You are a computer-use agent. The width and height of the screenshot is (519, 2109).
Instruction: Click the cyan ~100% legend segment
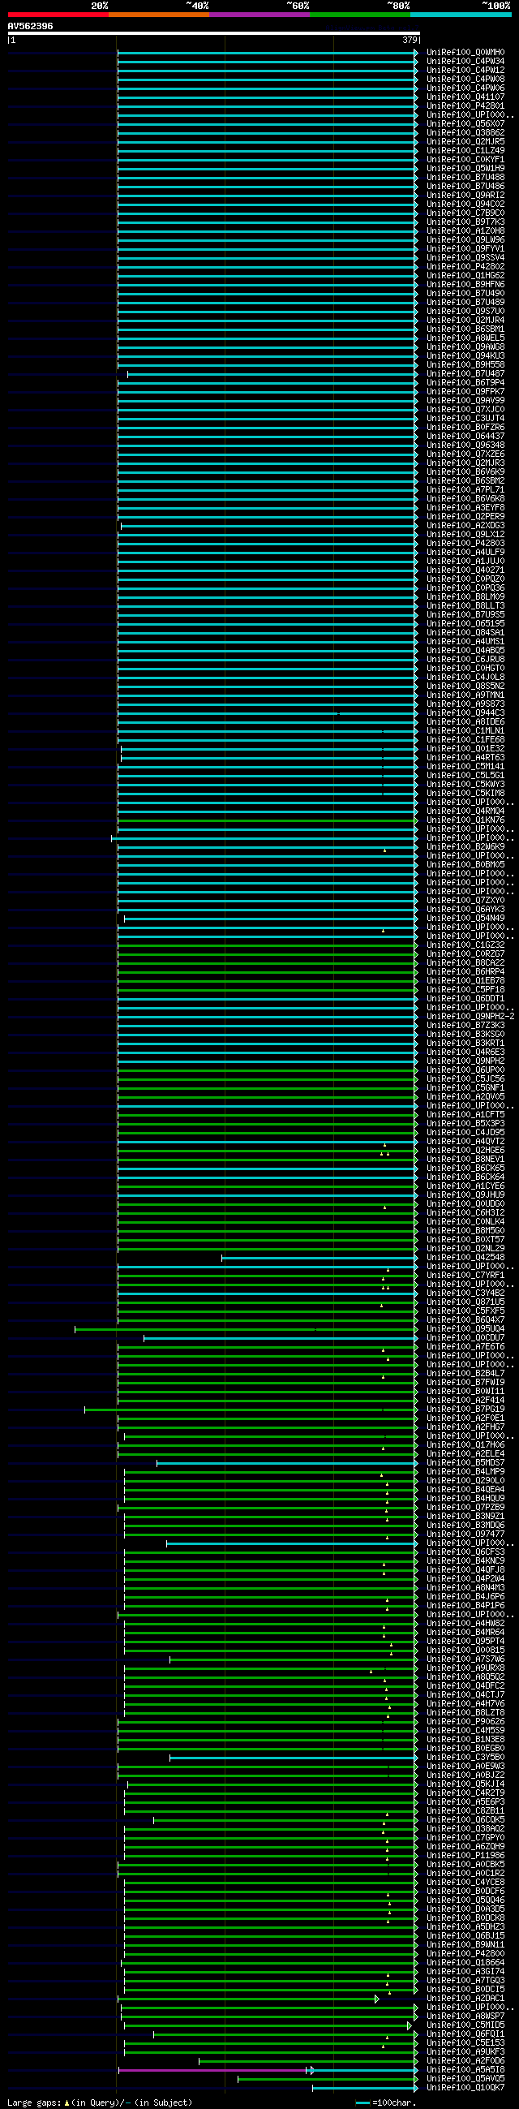pyautogui.click(x=461, y=15)
